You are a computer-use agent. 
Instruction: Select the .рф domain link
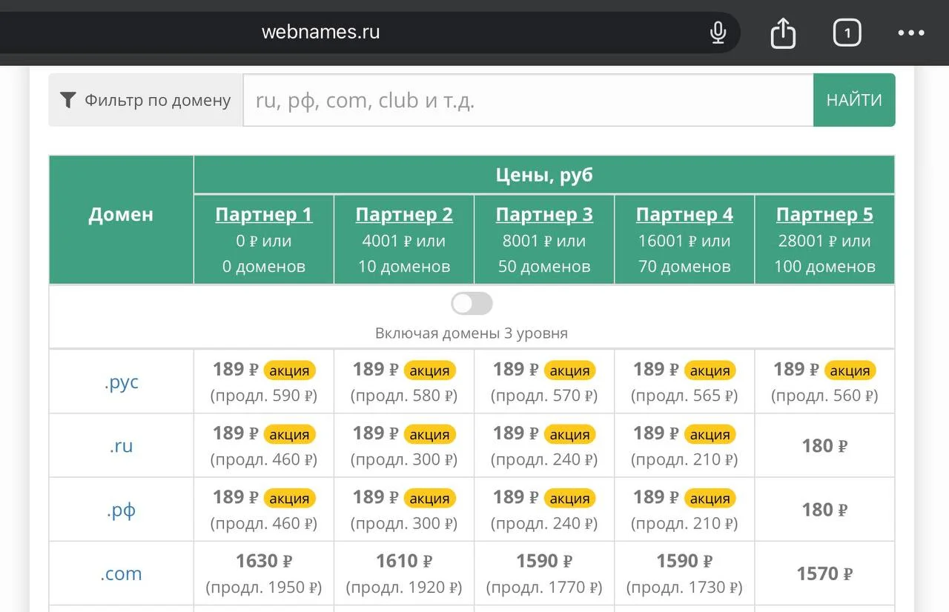click(x=122, y=510)
